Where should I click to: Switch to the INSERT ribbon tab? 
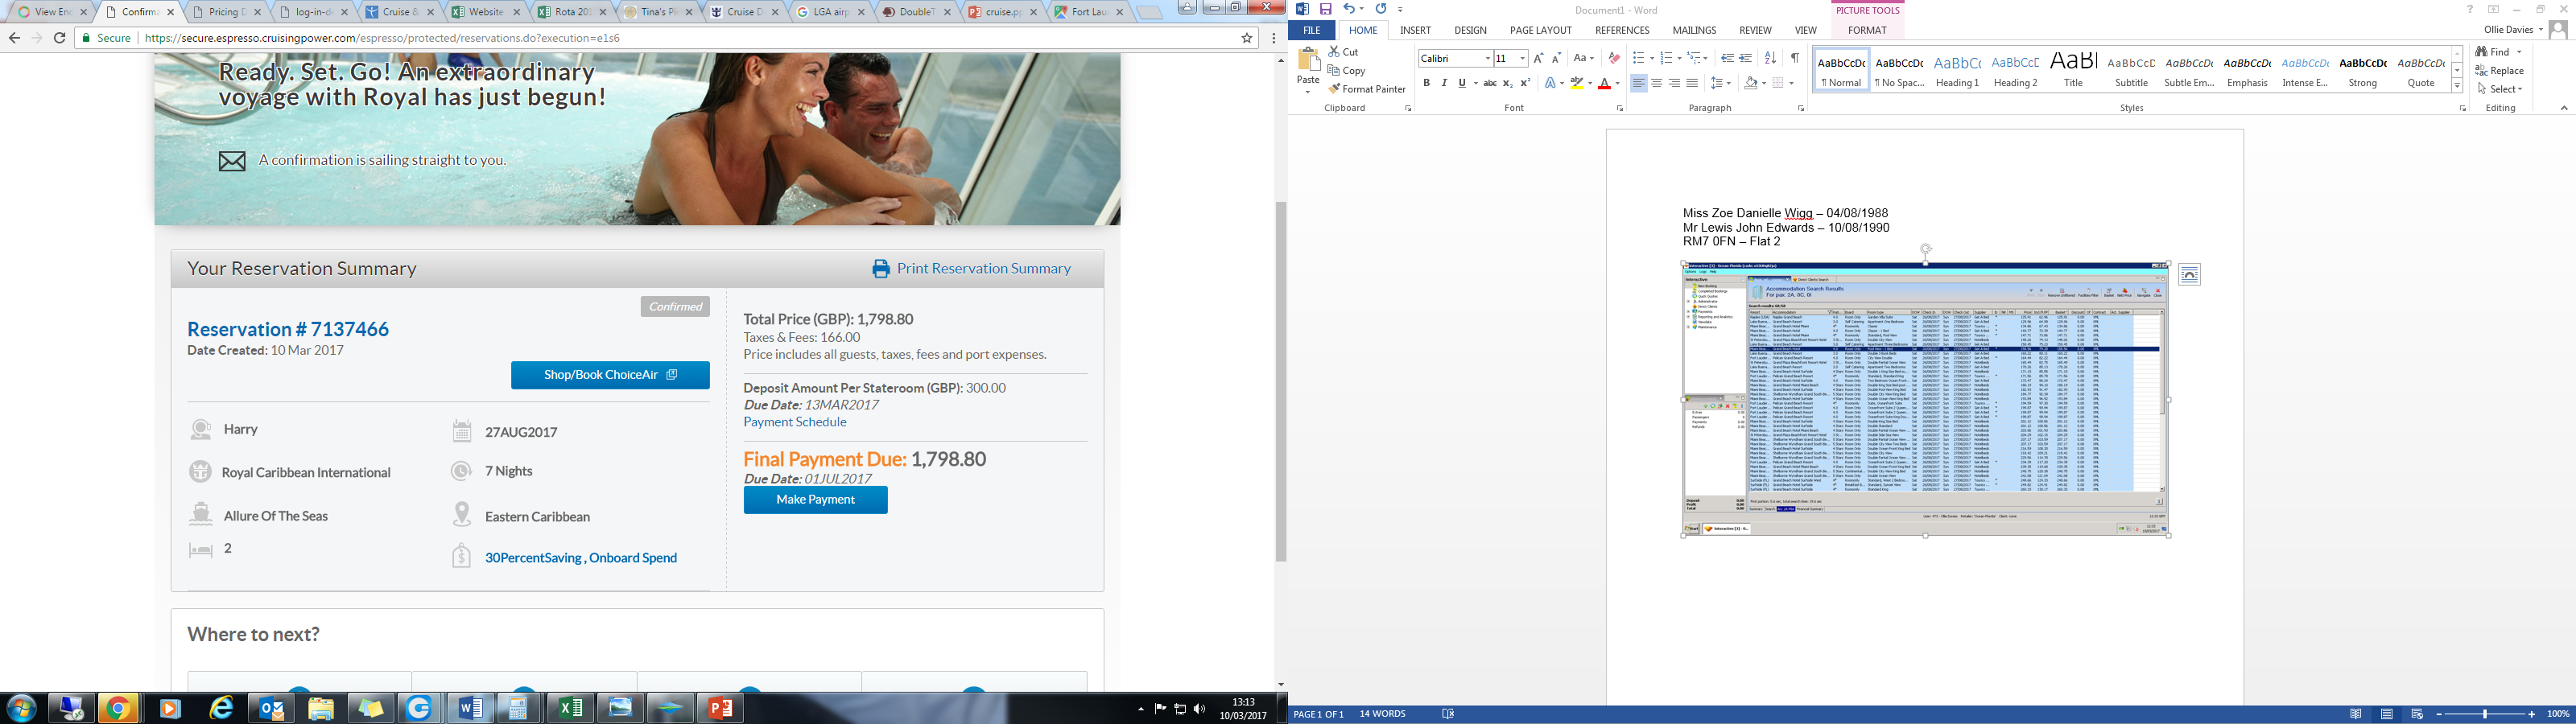click(x=1415, y=30)
